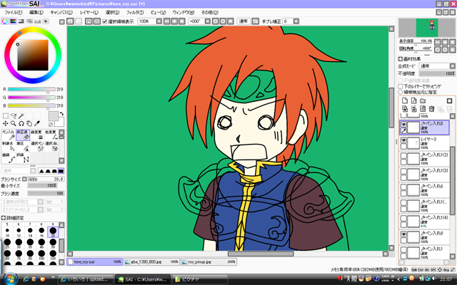
Task: Click the navigator canvas thumbnail
Action: click(426, 28)
